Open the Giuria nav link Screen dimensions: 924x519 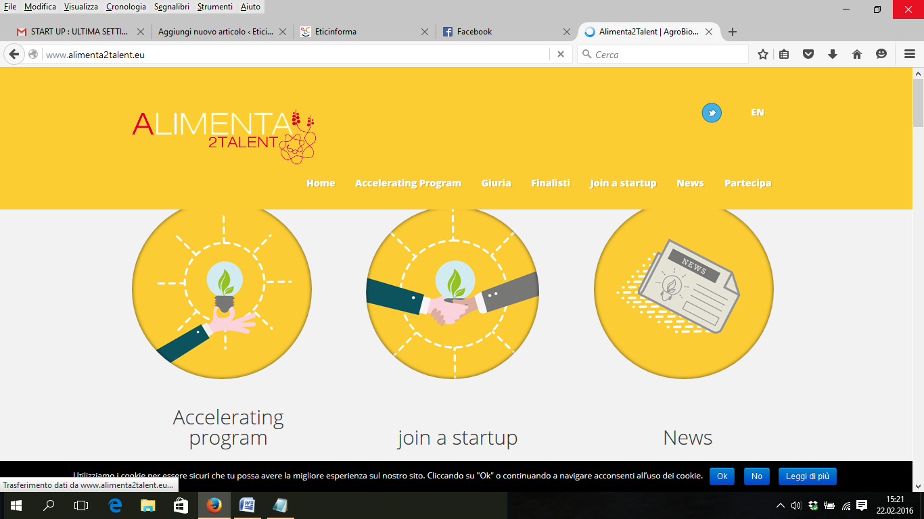pos(496,183)
